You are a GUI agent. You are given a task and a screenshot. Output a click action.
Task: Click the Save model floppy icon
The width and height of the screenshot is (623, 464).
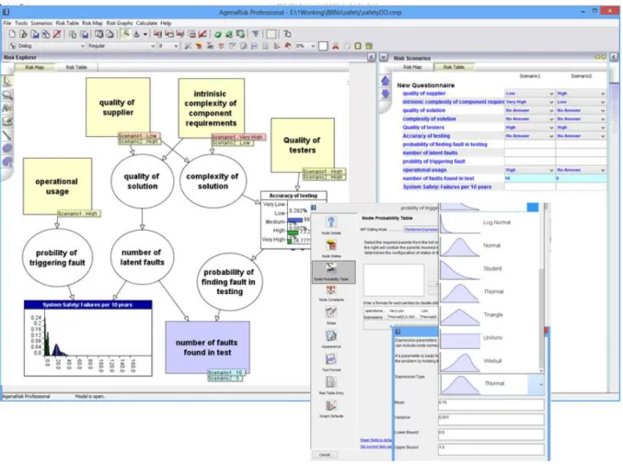click(35, 34)
